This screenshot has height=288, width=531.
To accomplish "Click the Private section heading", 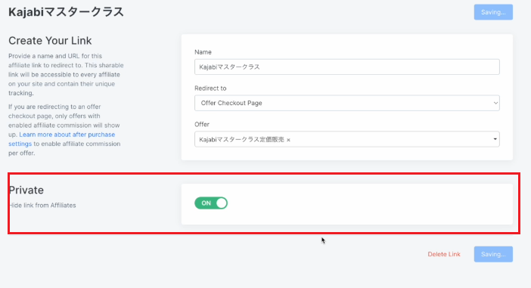I will coord(26,190).
